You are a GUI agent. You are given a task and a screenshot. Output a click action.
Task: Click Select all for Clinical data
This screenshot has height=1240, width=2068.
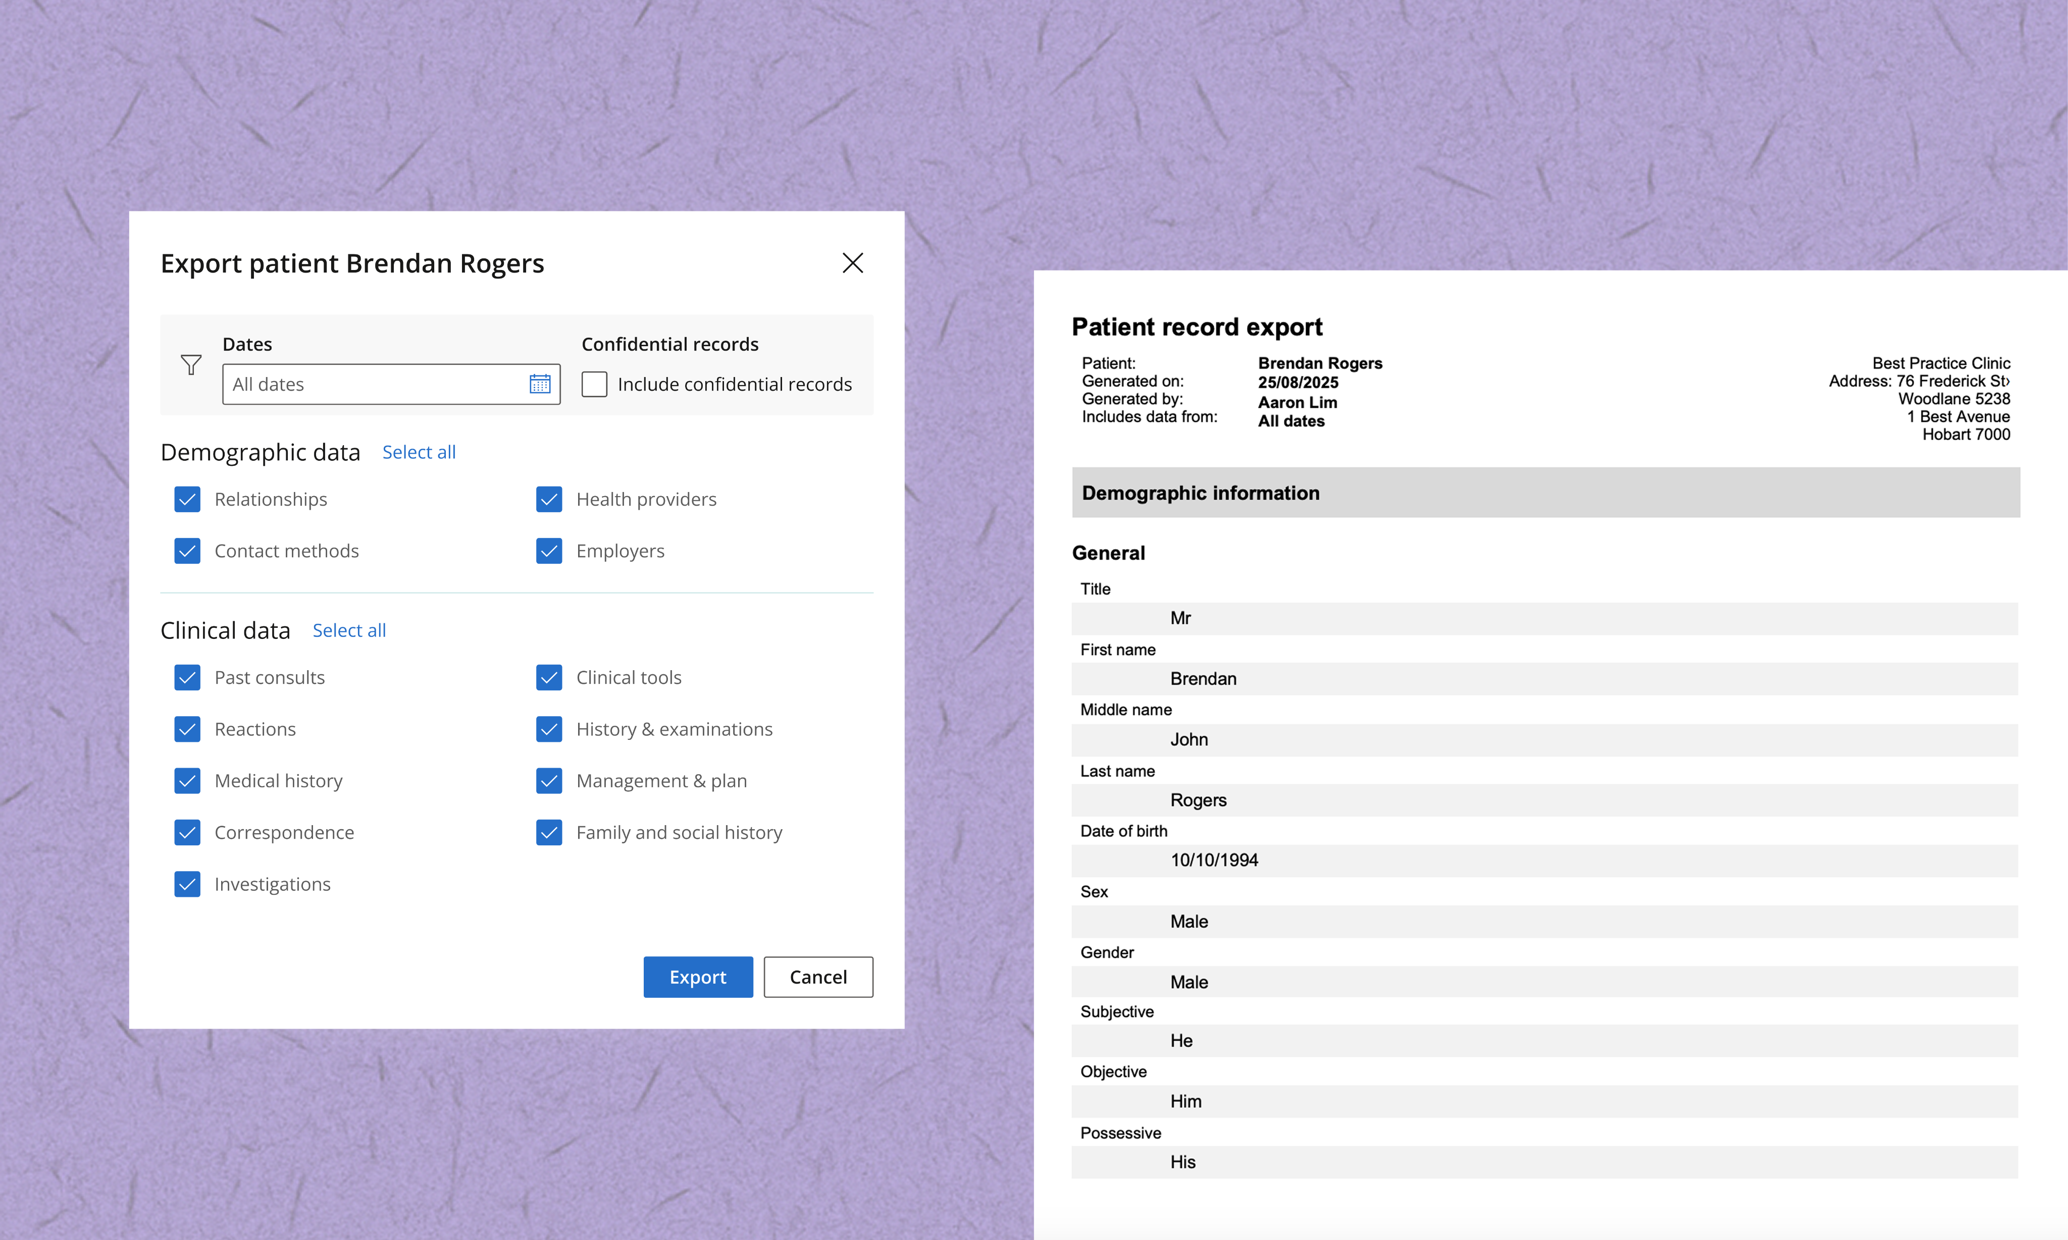click(x=348, y=631)
